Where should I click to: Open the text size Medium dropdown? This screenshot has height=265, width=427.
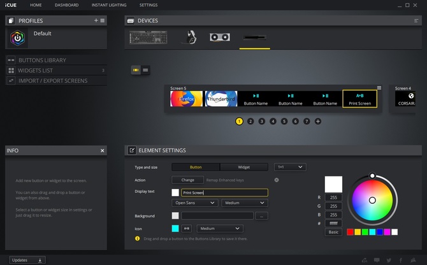pos(245,203)
